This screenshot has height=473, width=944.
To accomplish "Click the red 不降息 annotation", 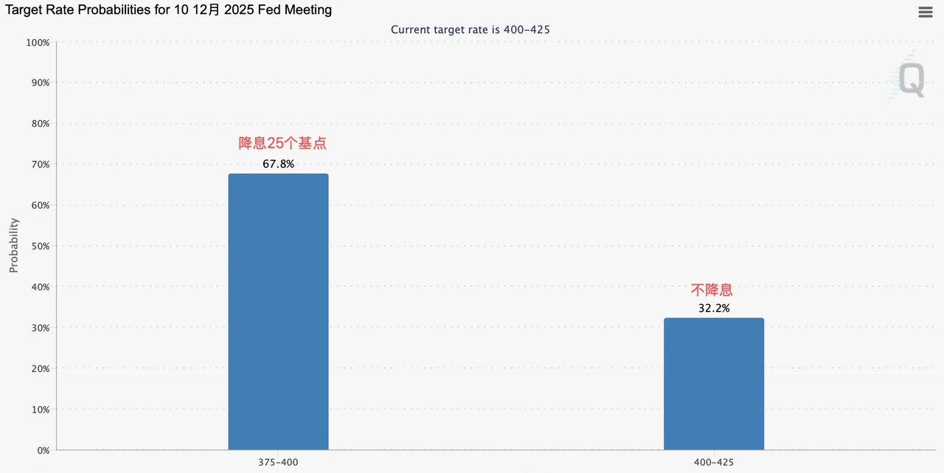I will coord(712,290).
